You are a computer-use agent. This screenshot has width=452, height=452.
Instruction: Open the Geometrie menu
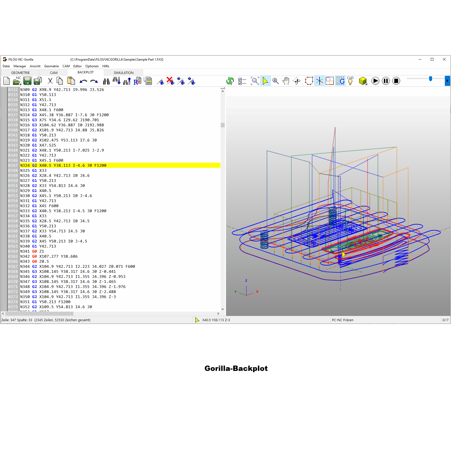click(x=51, y=66)
